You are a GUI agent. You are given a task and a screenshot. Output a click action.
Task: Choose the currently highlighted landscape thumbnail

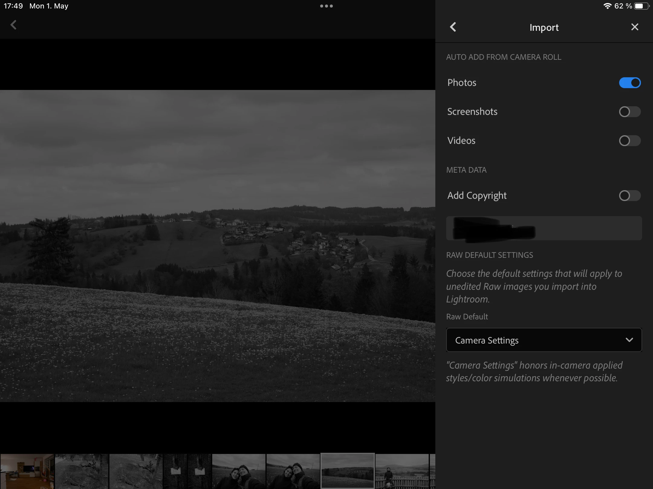[347, 471]
